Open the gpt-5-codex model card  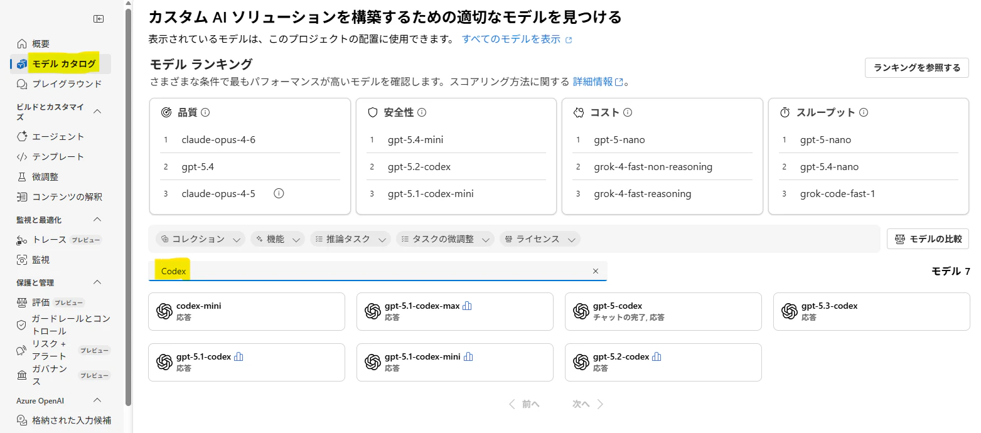pos(663,311)
